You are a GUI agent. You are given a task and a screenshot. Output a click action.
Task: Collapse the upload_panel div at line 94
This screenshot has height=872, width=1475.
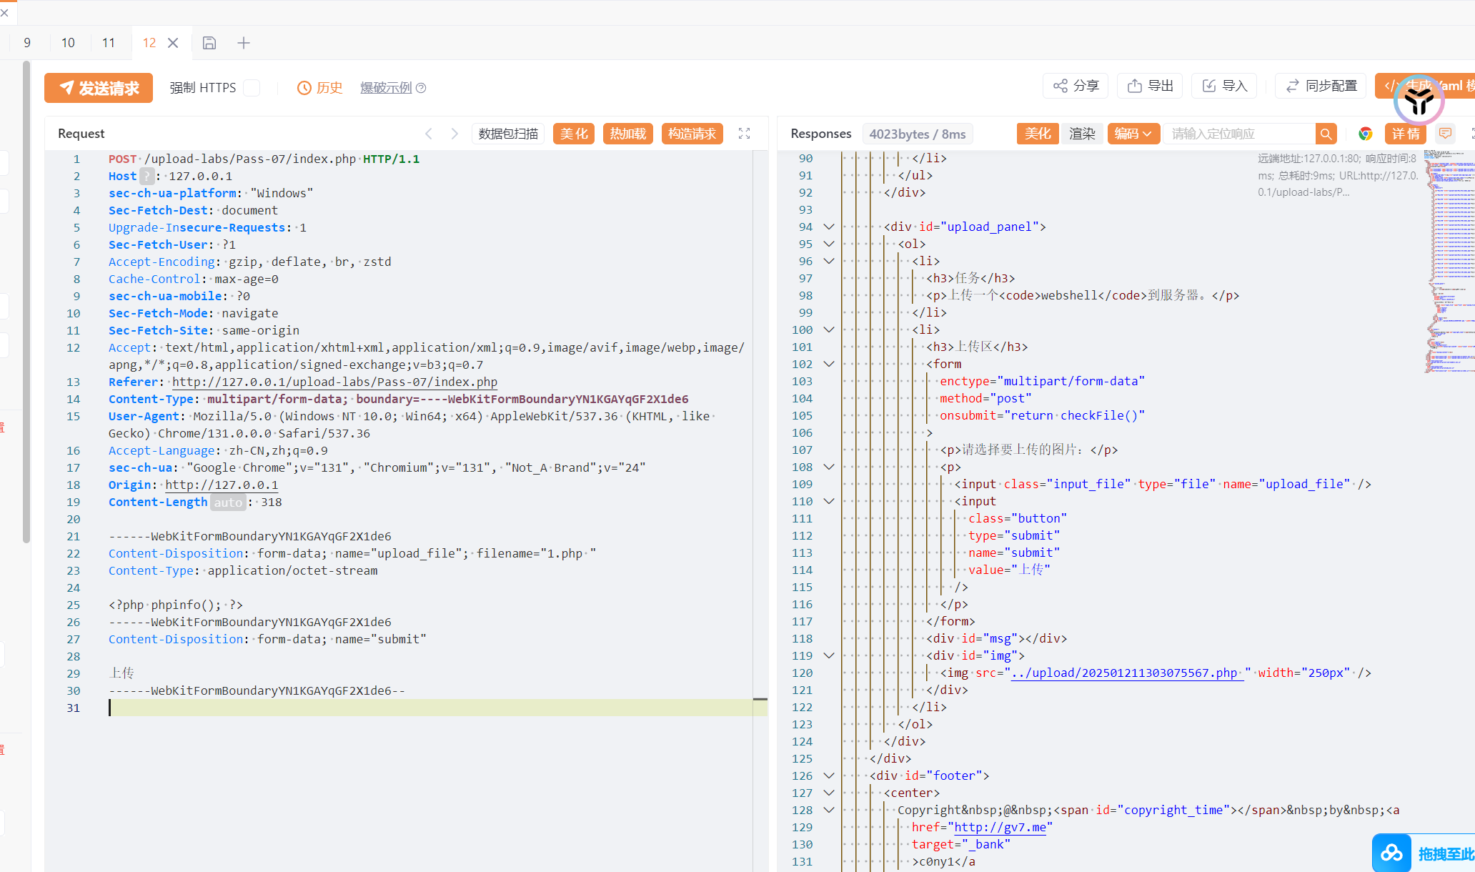[829, 227]
